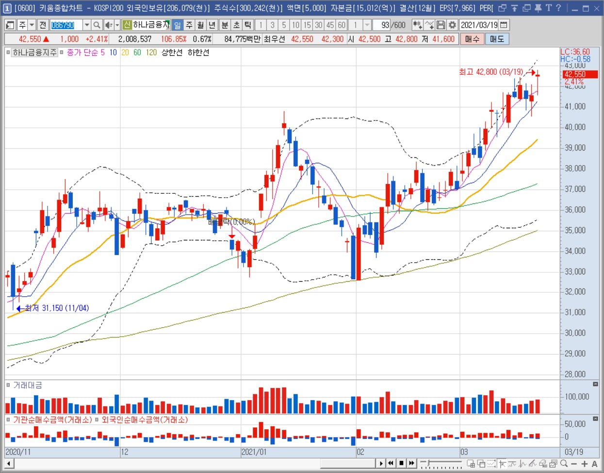The width and height of the screenshot is (604, 473).
Task: Click the 매수 buy button
Action: pos(472,39)
